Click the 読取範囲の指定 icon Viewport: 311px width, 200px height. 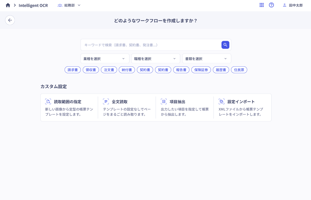click(48, 102)
